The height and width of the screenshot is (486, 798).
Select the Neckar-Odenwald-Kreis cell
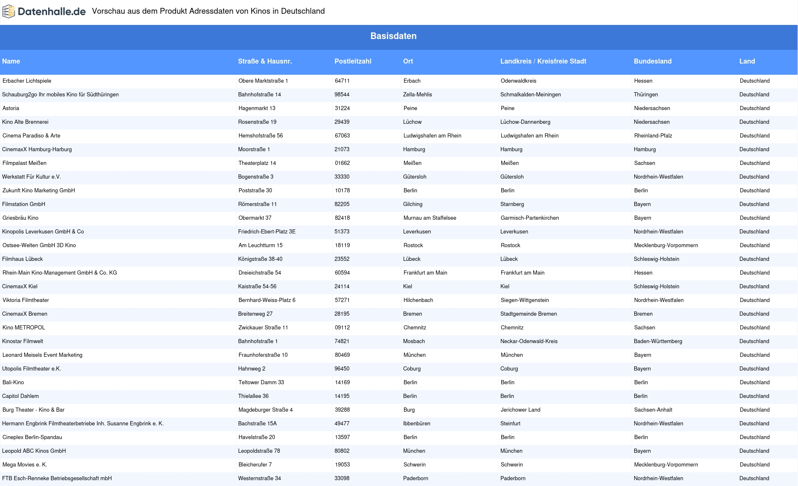pos(529,341)
